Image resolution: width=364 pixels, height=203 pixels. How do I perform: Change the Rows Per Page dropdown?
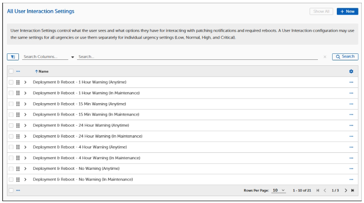tap(279, 190)
